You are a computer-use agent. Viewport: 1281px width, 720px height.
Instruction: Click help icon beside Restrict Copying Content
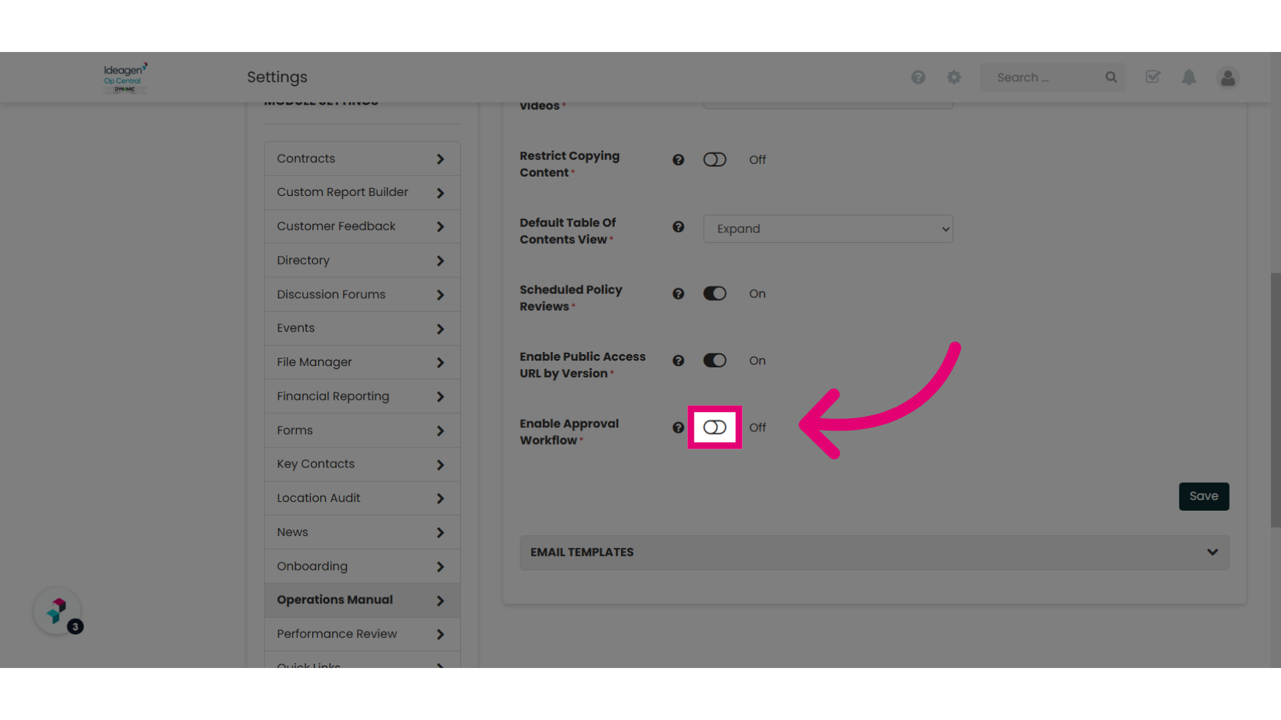click(679, 160)
